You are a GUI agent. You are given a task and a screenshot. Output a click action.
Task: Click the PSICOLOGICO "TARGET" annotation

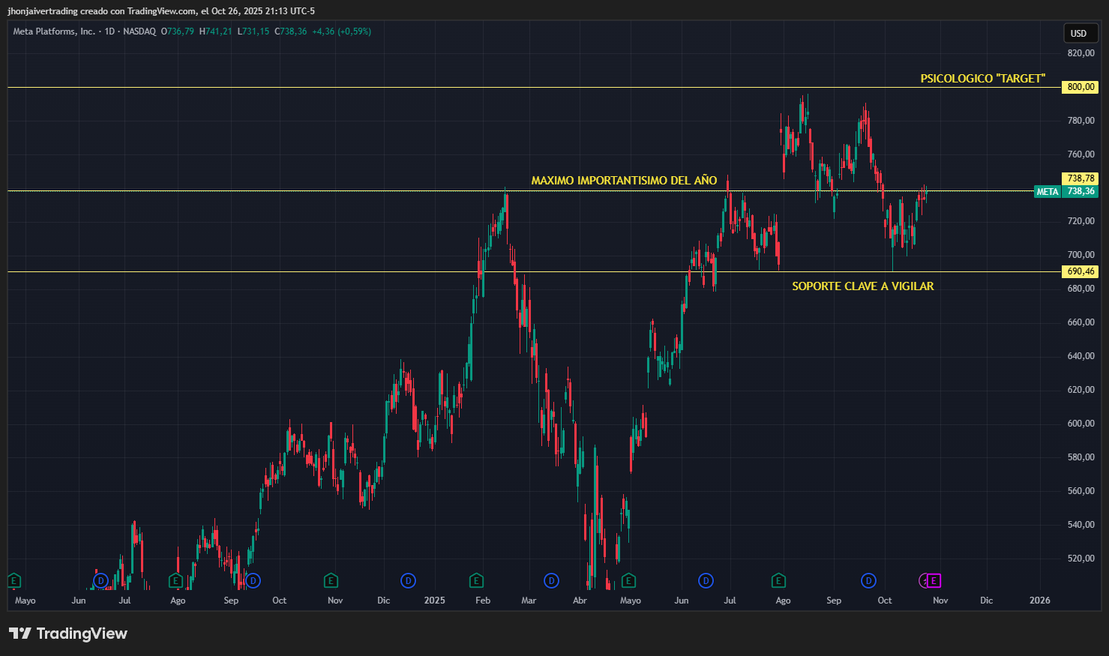point(982,79)
